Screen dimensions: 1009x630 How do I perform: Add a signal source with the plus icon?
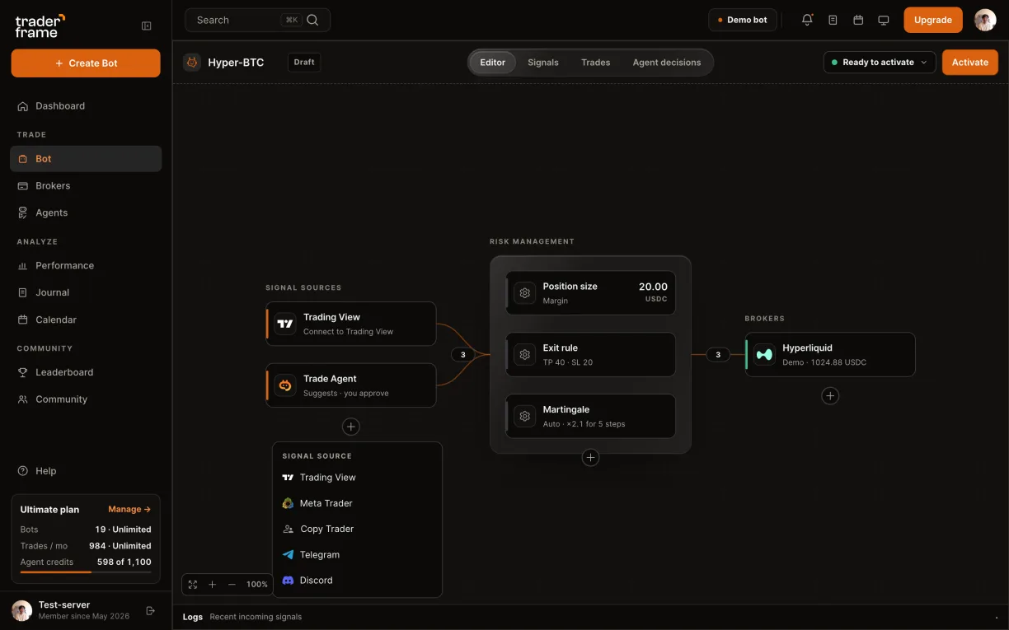click(351, 427)
